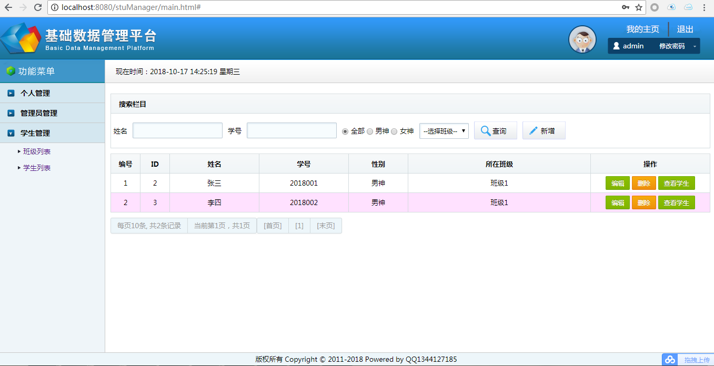Click the 姓名 search input field
The width and height of the screenshot is (714, 366).
(178, 130)
